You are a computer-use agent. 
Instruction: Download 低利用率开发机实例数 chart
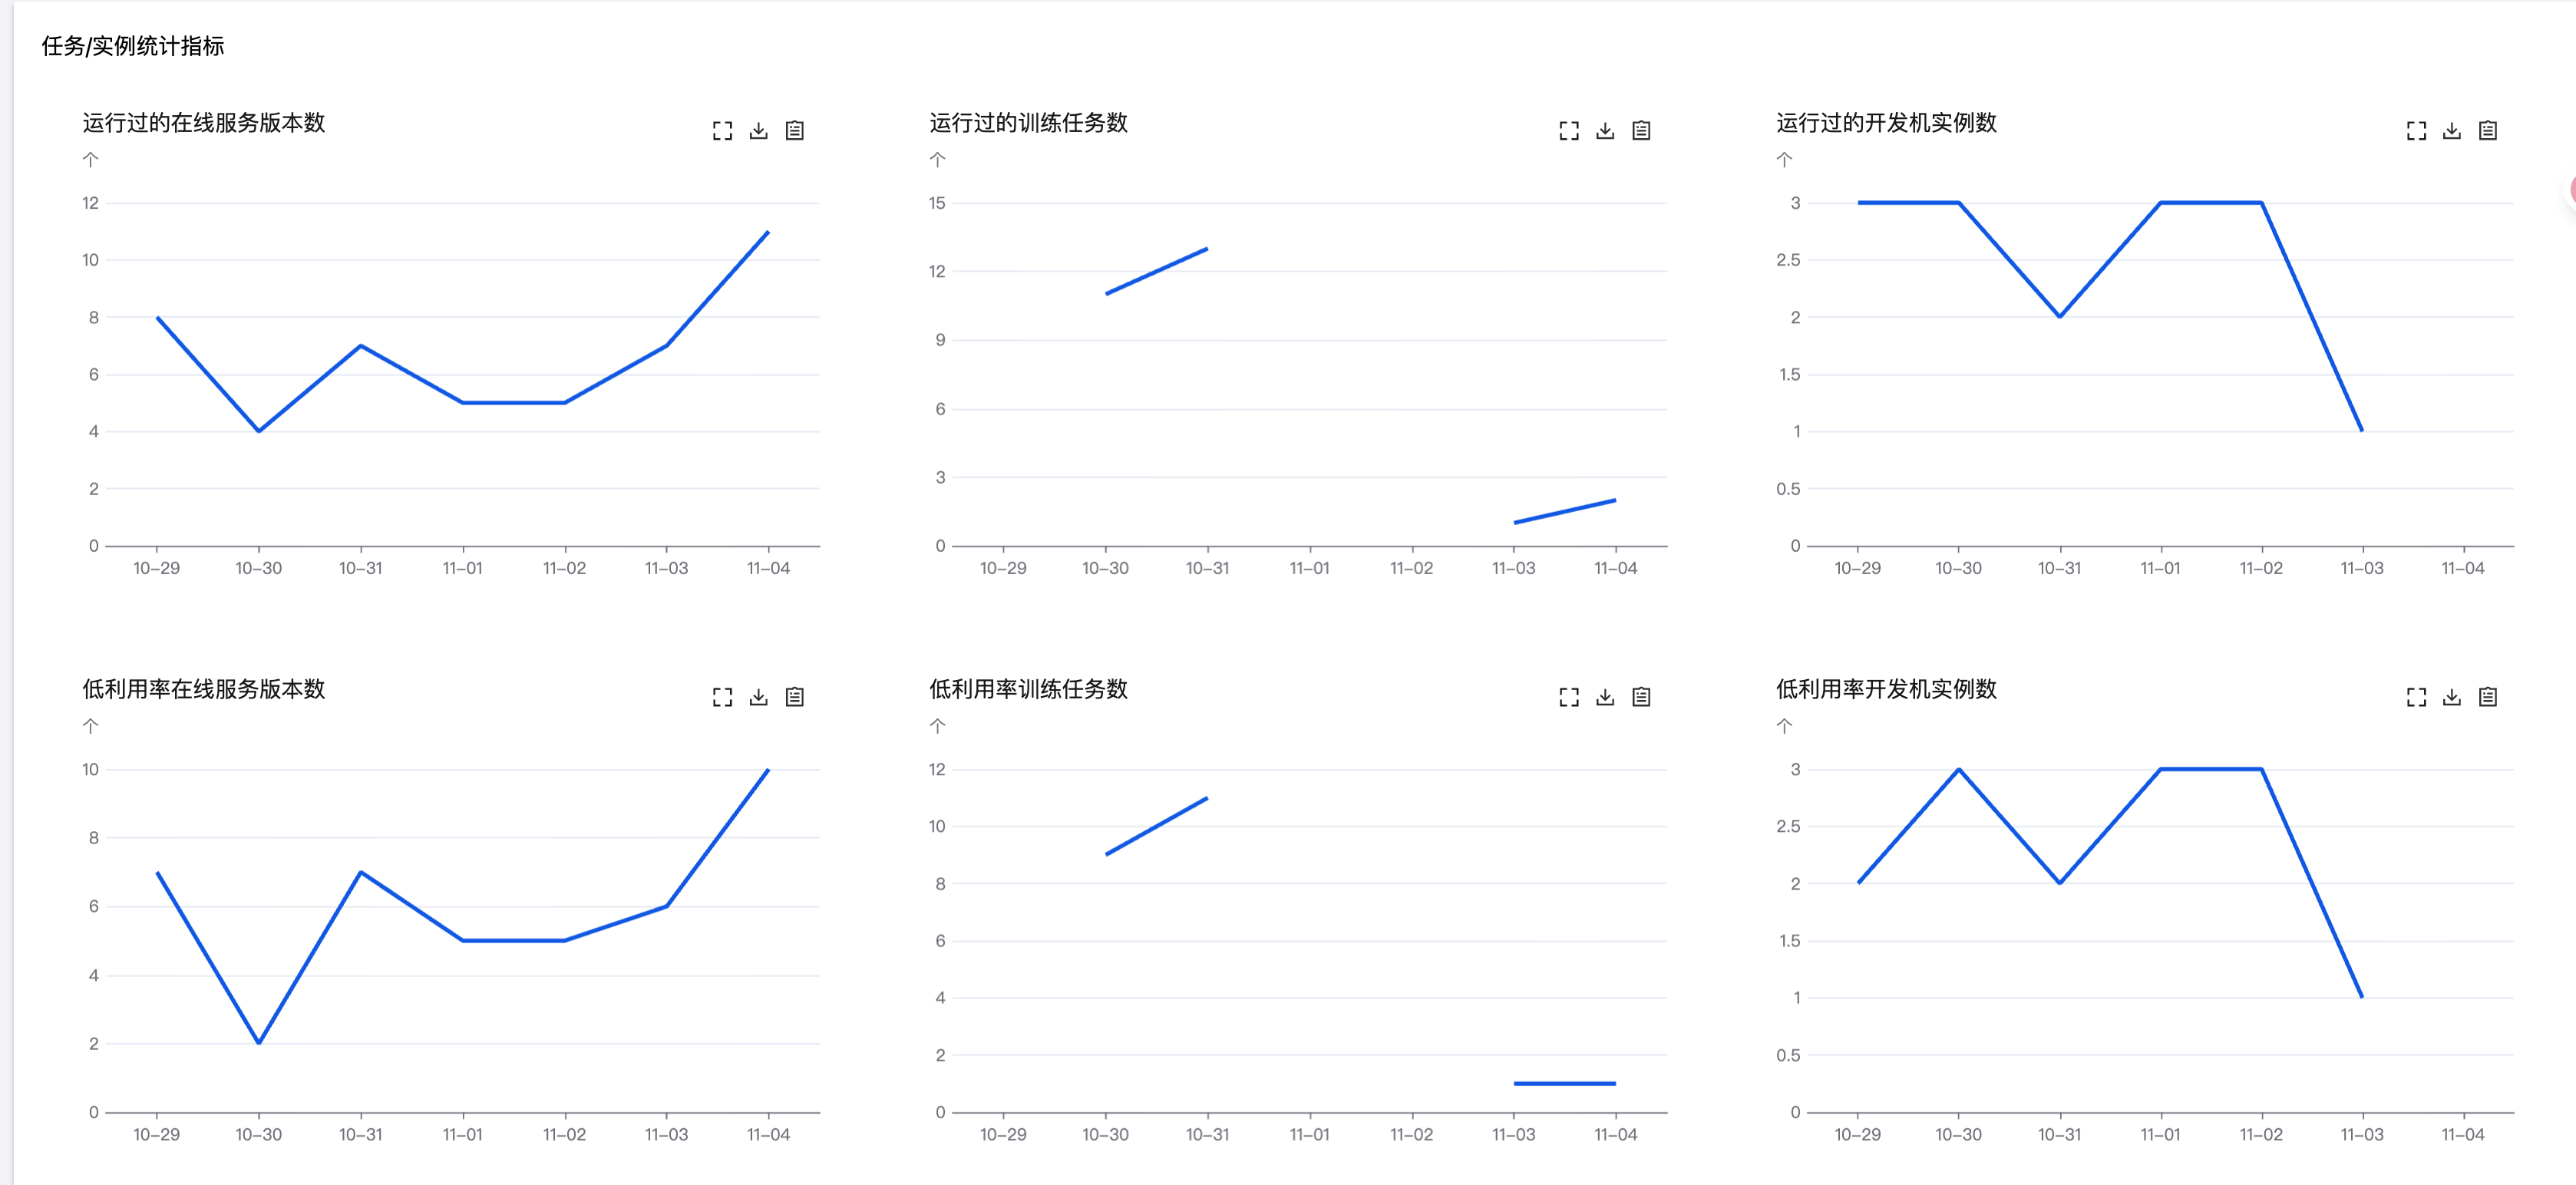coord(2451,697)
